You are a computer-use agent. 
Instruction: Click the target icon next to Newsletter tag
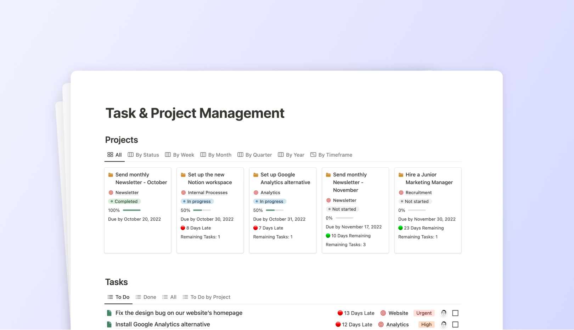coord(111,192)
